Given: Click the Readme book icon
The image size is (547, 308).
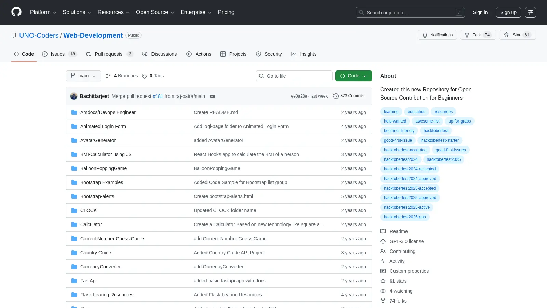Looking at the screenshot, I should tap(383, 231).
